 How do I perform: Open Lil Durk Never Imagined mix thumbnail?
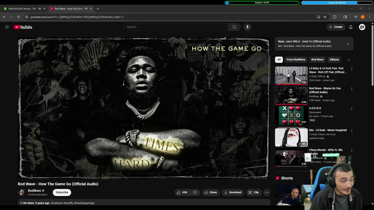[x=291, y=137]
